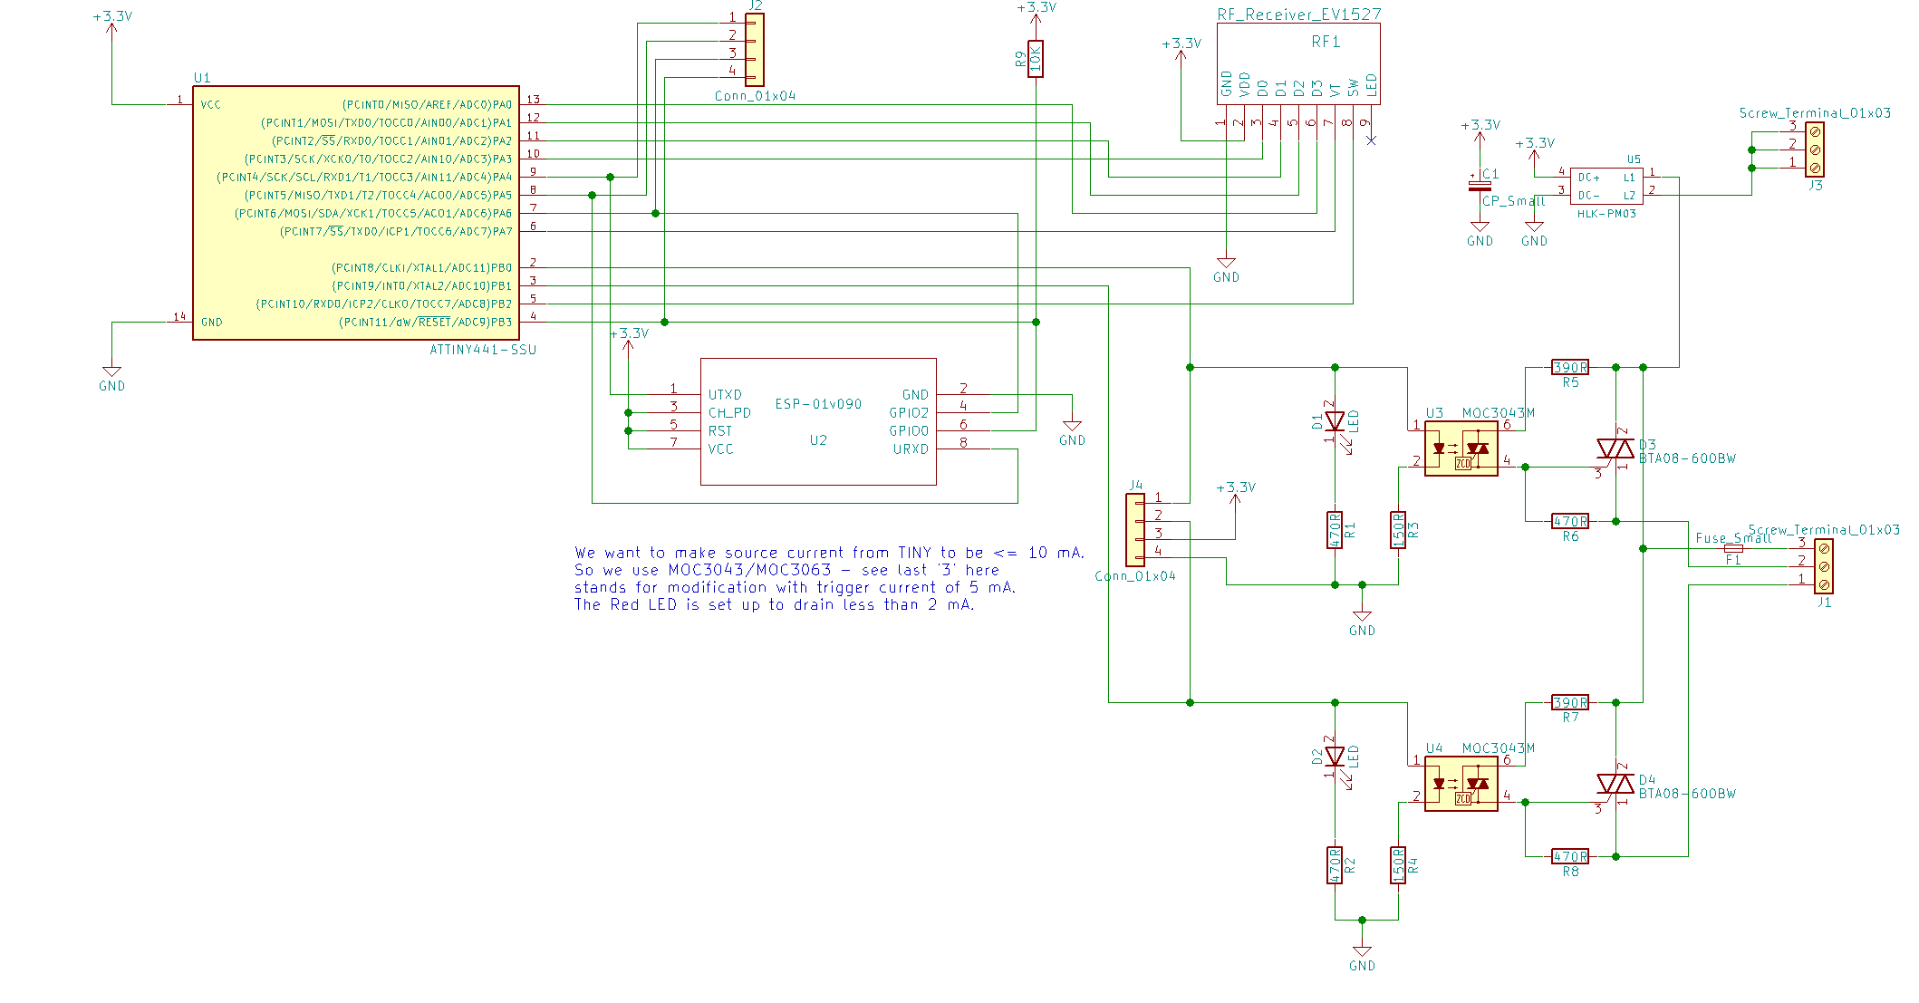Click the ESP-01v090 U2 module
The height and width of the screenshot is (1003, 1919).
(818, 421)
